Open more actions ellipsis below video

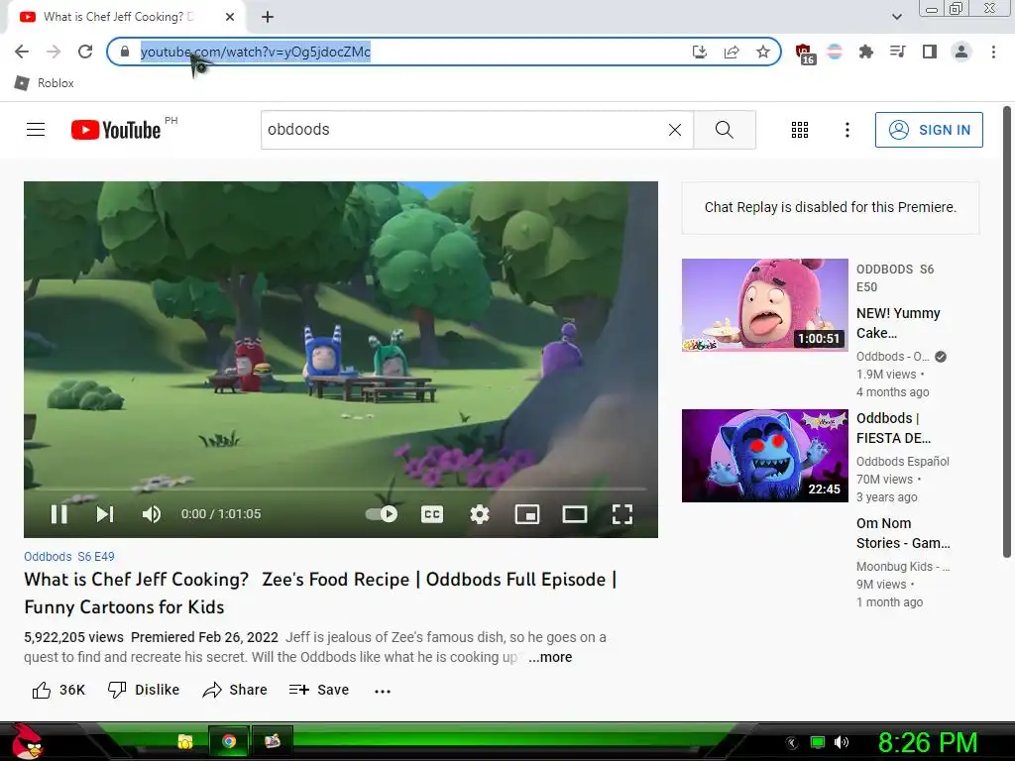point(383,691)
